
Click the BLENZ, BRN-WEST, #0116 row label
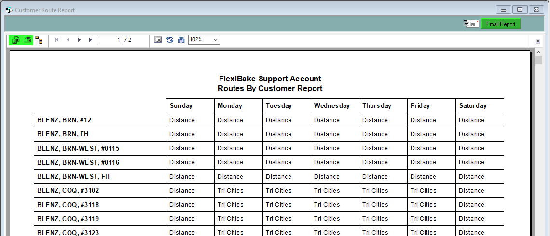(x=78, y=162)
